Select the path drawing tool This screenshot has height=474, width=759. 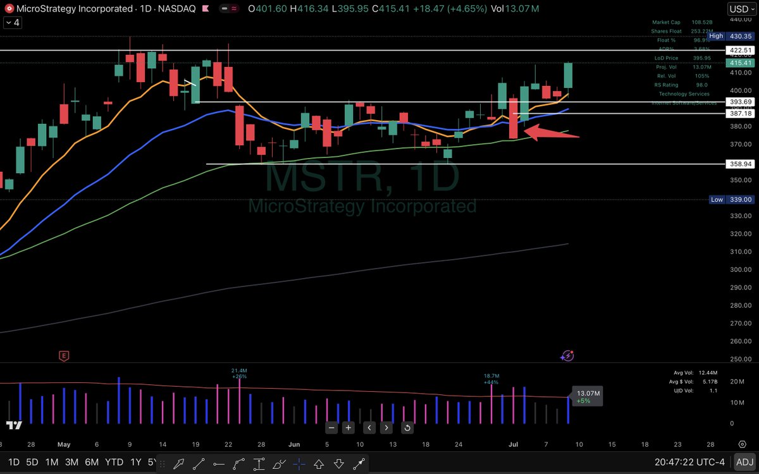[239, 463]
